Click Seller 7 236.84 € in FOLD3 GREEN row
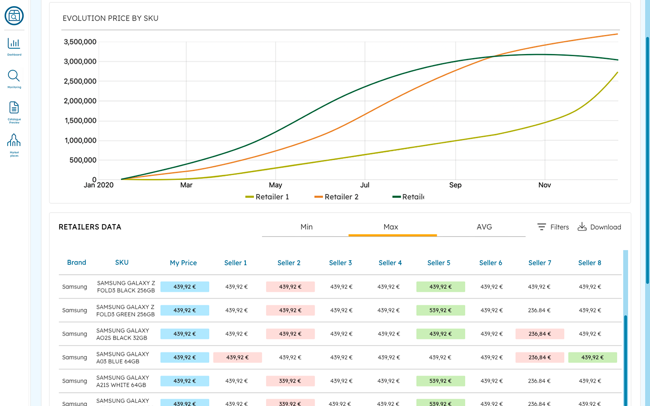650x406 pixels. (x=539, y=310)
